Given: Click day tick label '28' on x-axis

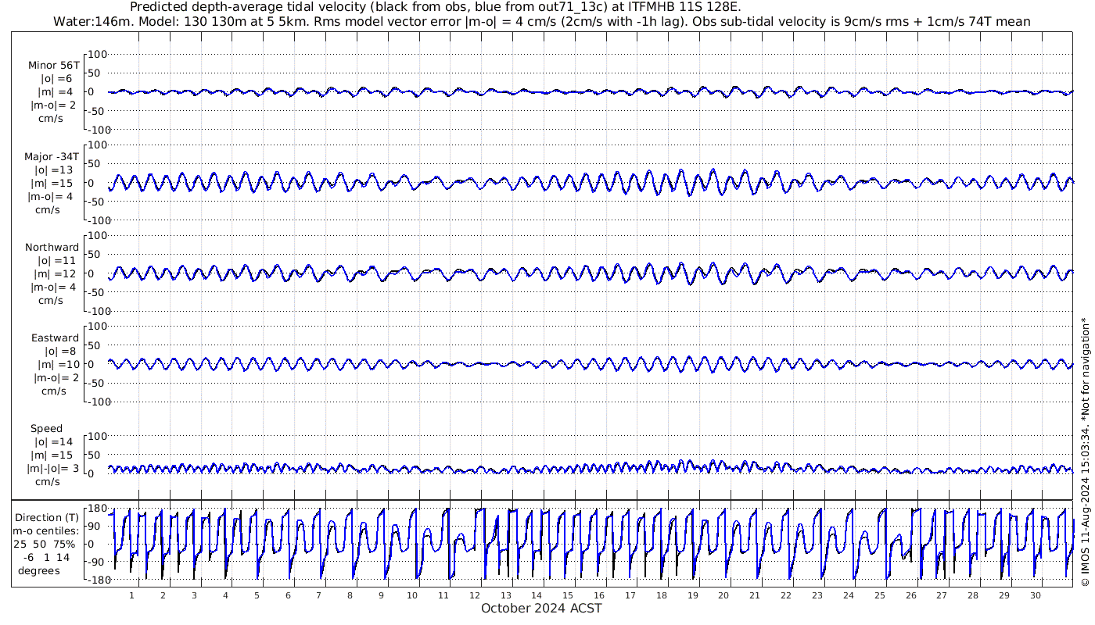Looking at the screenshot, I should 973,595.
